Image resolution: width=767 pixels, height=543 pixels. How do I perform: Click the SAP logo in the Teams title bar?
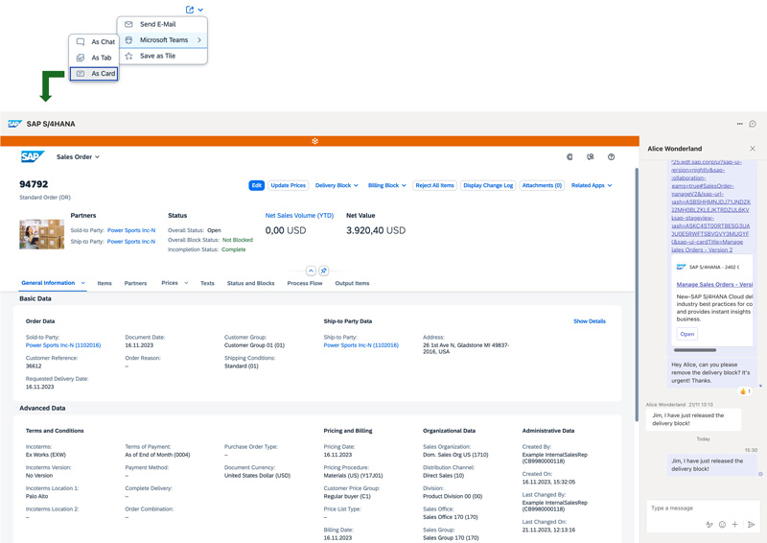(x=14, y=124)
